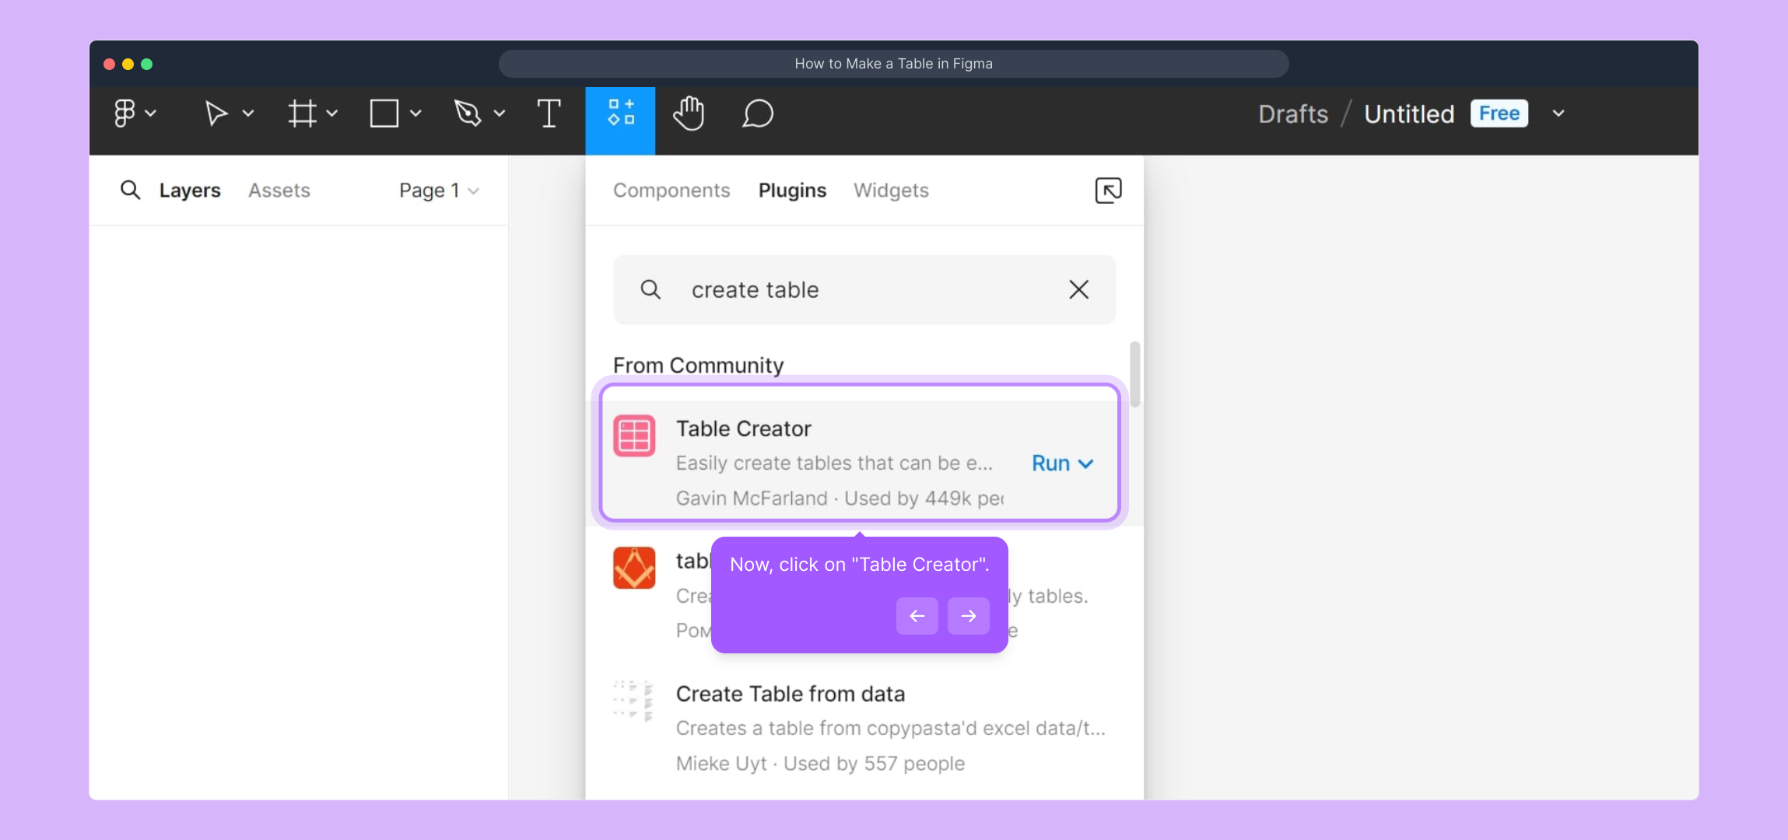
Task: Click the next arrow in tooltip
Action: pyautogui.click(x=968, y=616)
